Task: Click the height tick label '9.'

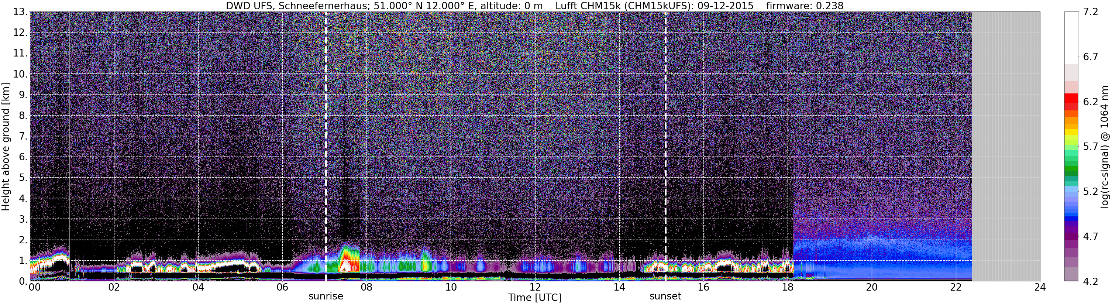Action: click(23, 95)
